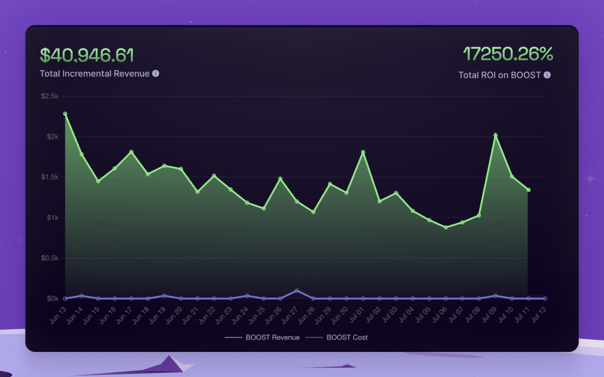Toggle BOOST Cost series in the legend
This screenshot has width=604, height=377.
point(347,337)
